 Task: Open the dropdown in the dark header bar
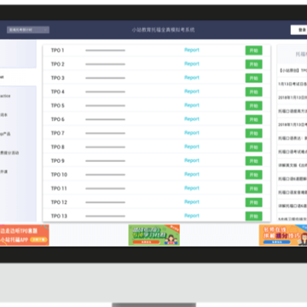[x=28, y=30]
